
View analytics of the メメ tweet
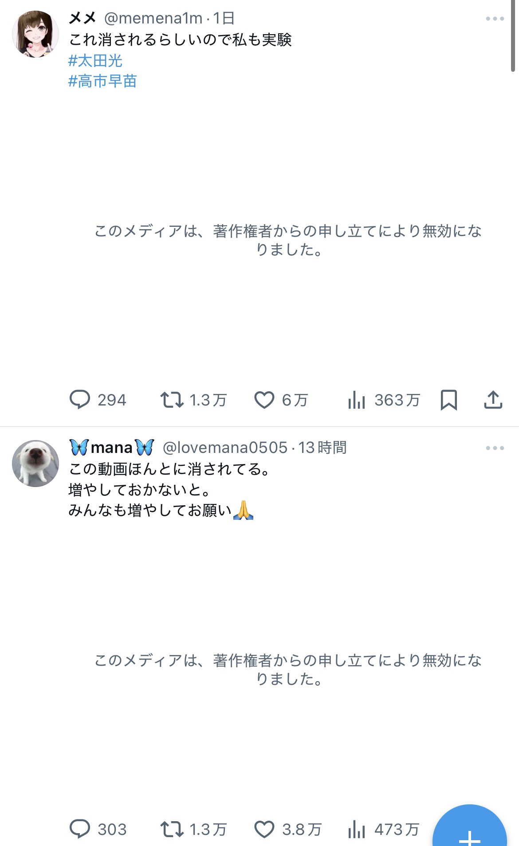click(357, 400)
